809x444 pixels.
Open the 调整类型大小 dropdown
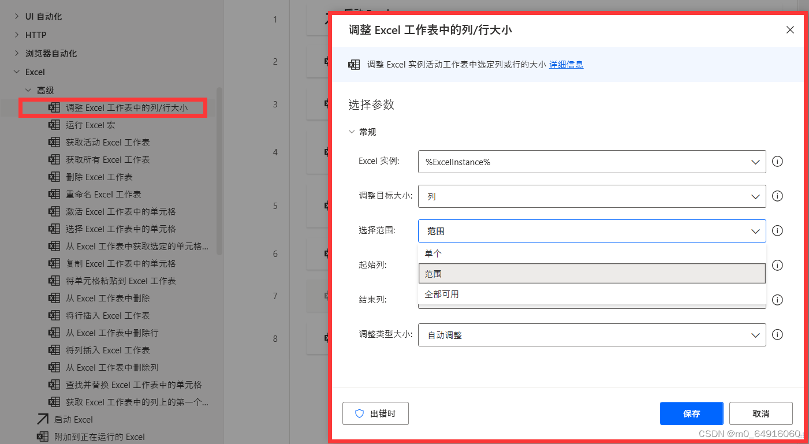pos(755,334)
